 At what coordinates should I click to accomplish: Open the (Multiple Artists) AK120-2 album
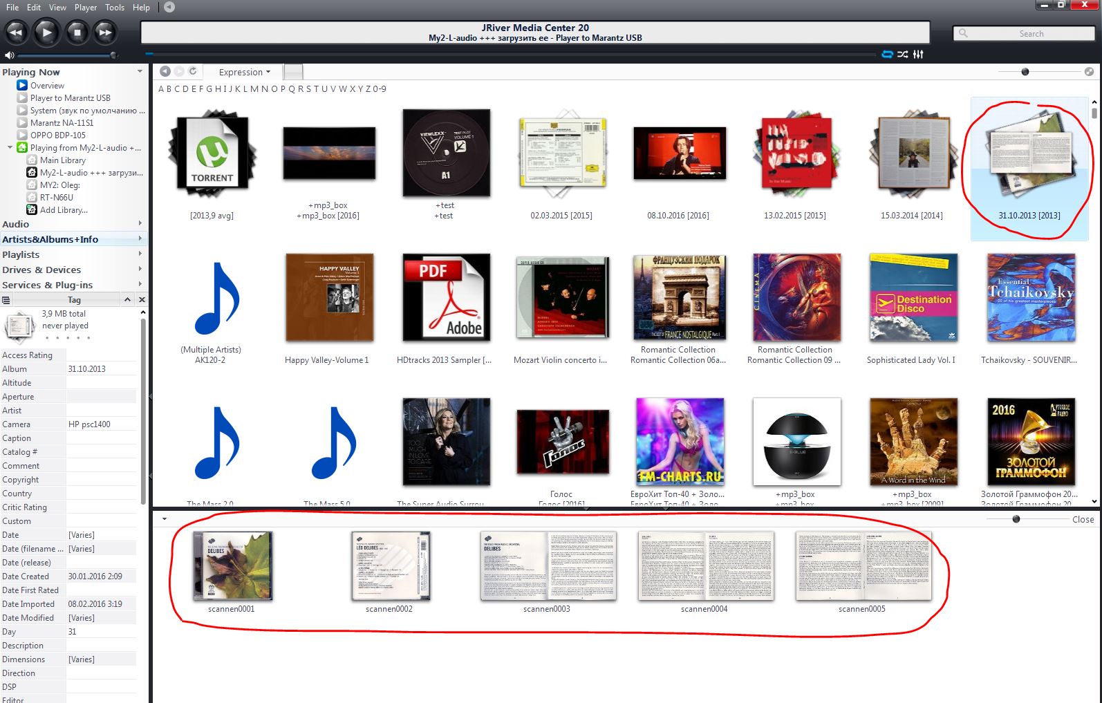tap(217, 298)
